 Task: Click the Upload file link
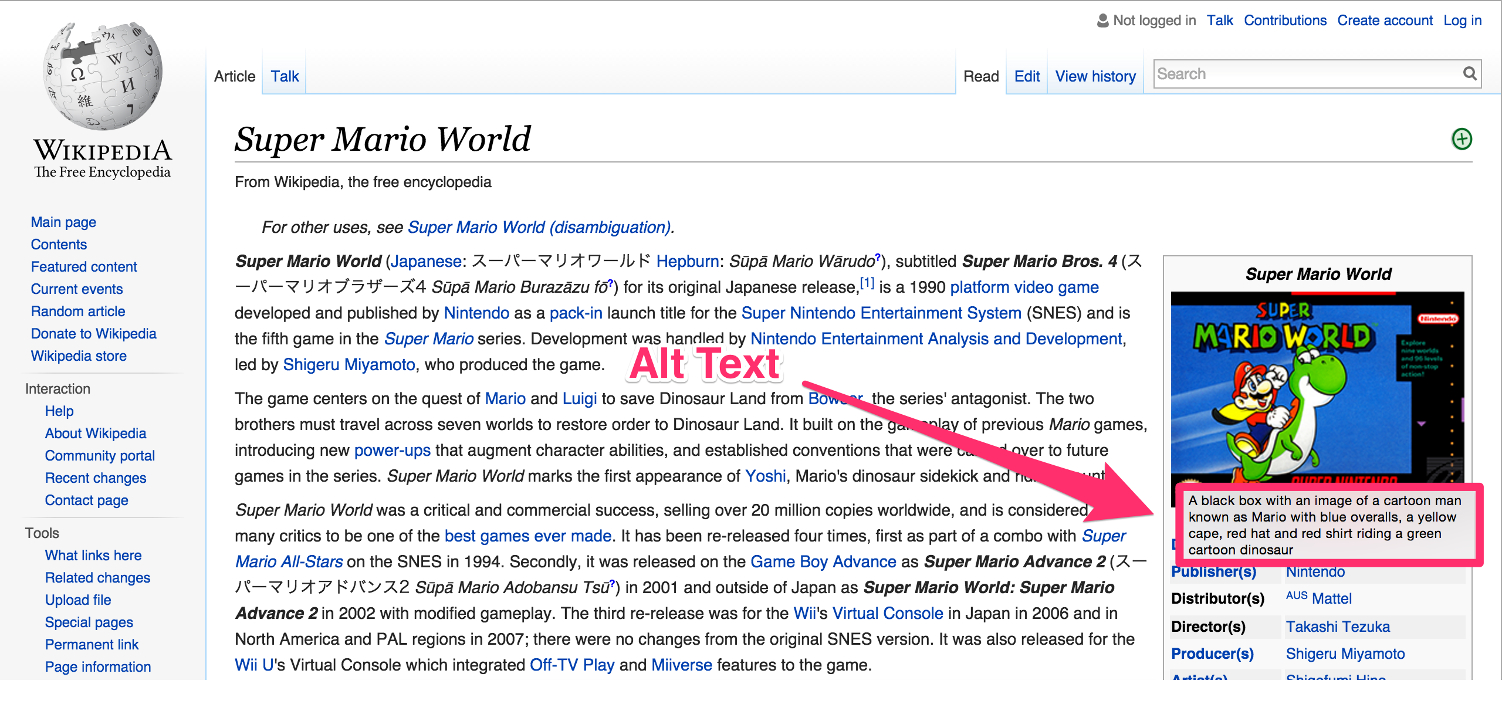(x=78, y=600)
